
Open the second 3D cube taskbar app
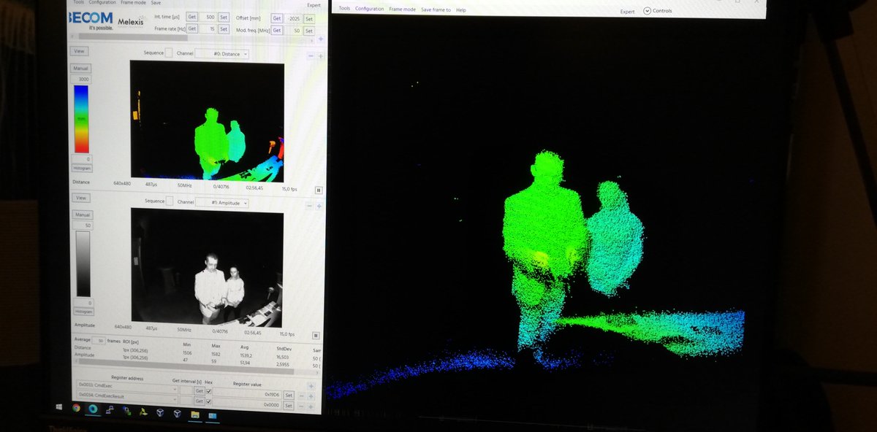pyautogui.click(x=177, y=413)
